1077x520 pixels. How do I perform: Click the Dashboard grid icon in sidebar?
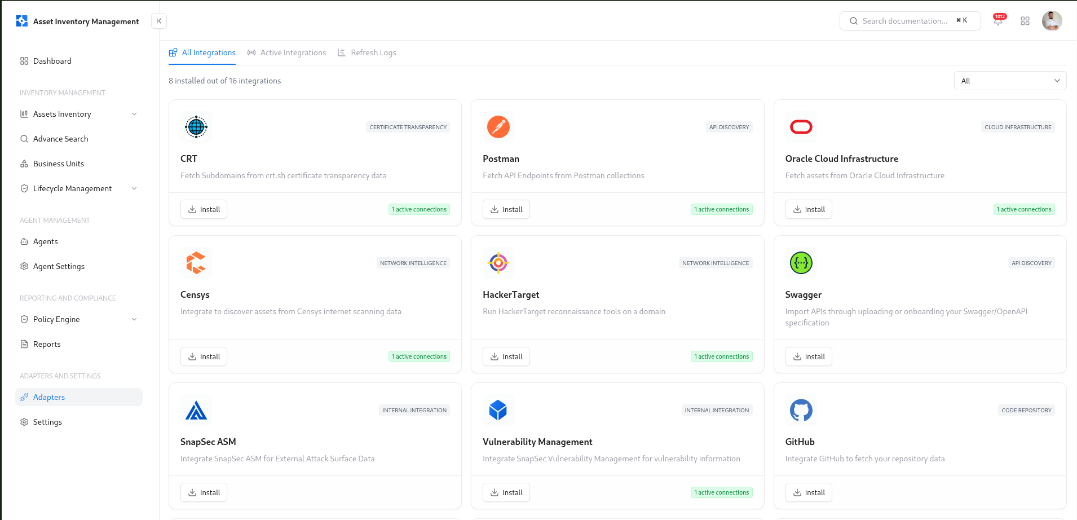(x=24, y=61)
